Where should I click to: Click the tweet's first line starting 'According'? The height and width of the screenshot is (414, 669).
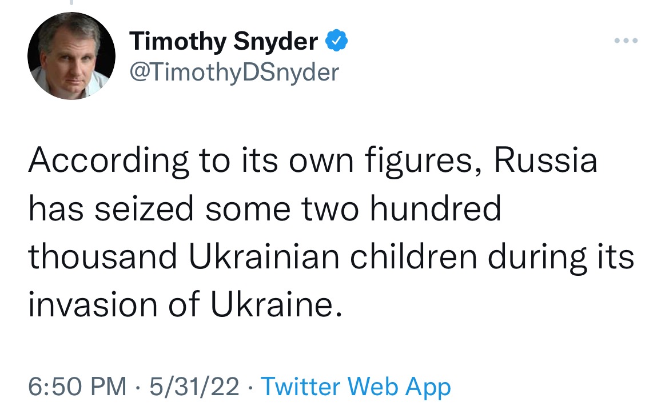(x=313, y=160)
